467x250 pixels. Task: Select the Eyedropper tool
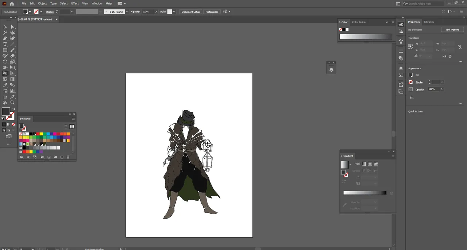(x=5, y=85)
